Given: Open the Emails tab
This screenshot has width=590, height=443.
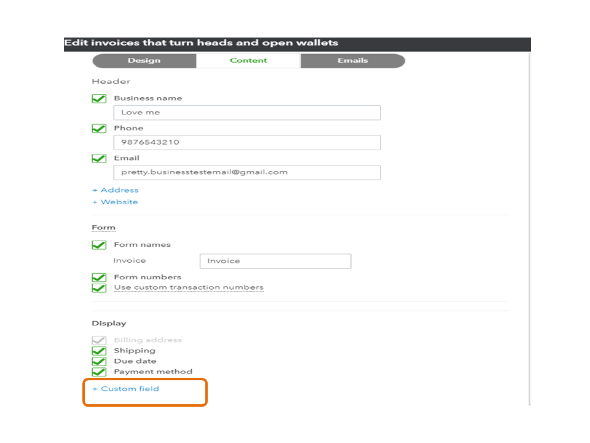Looking at the screenshot, I should (353, 60).
